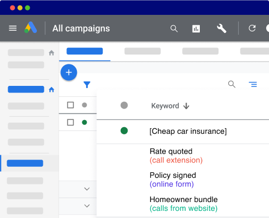
Task: Click the blue home icon in sidebar
Action: tap(52, 90)
